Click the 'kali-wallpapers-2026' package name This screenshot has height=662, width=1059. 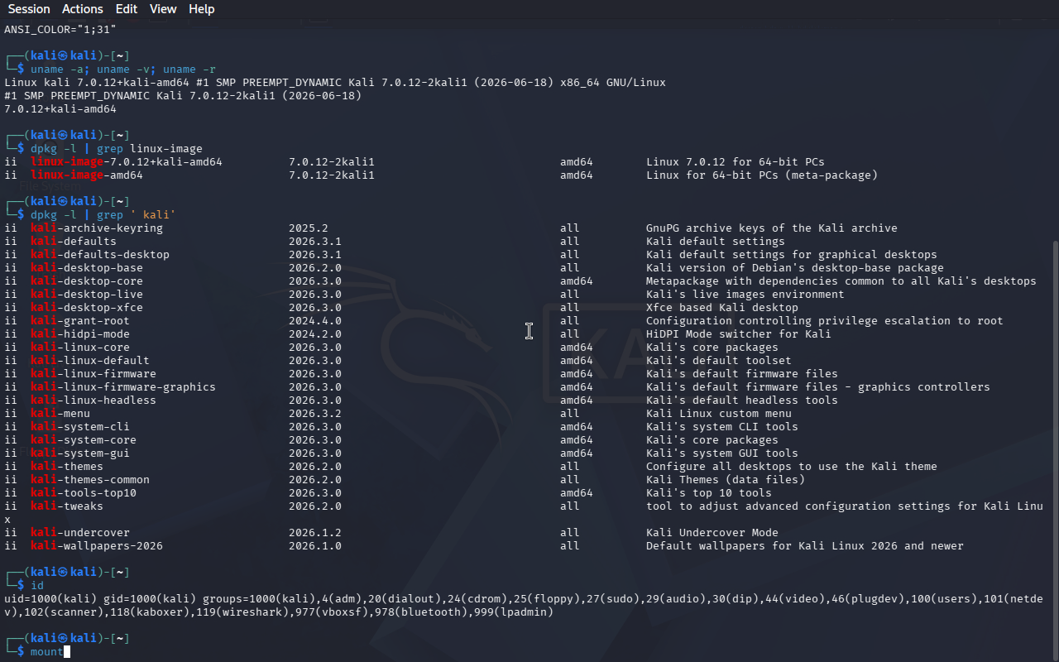97,546
